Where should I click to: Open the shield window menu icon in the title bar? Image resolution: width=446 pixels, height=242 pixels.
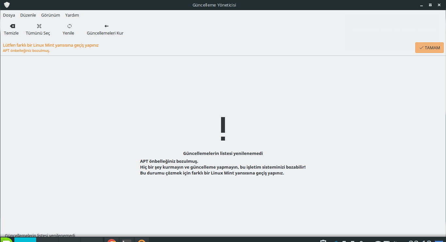click(7, 5)
